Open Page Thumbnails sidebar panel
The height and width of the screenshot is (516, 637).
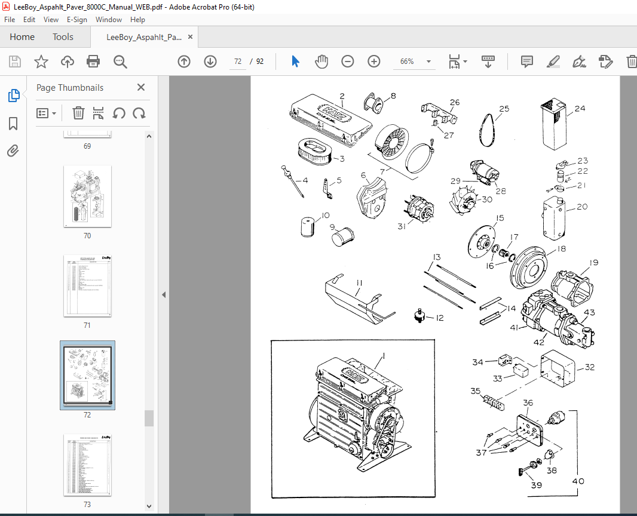pyautogui.click(x=13, y=96)
